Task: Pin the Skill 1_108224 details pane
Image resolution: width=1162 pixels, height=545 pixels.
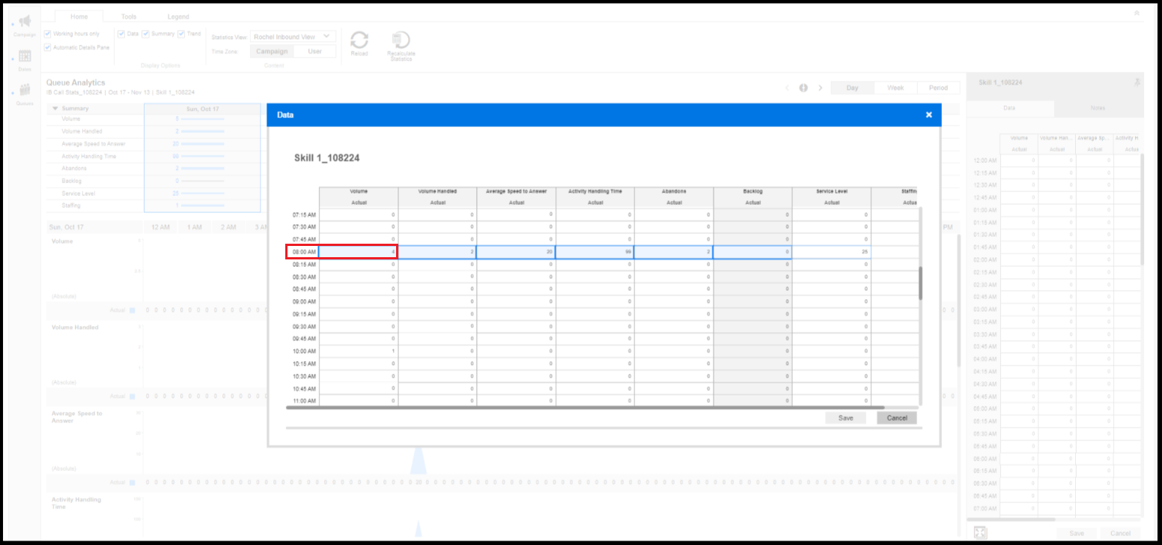Action: pos(1139,82)
